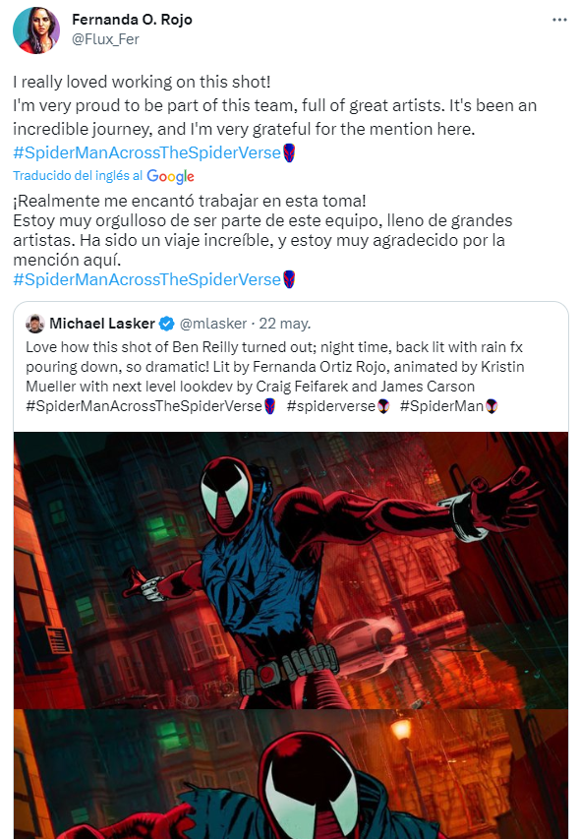The width and height of the screenshot is (579, 839).
Task: Click the 'Traducido del inglés al' translation link
Action: 78,175
